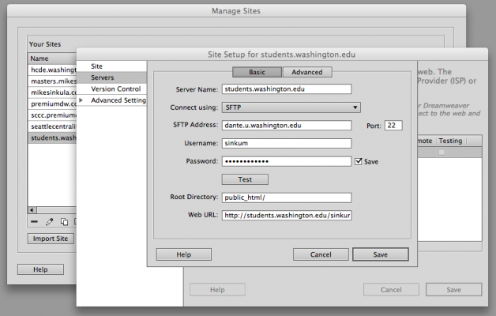Viewport: 496px width, 316px height.
Task: Select the students.wash site row
Action: [x=52, y=138]
